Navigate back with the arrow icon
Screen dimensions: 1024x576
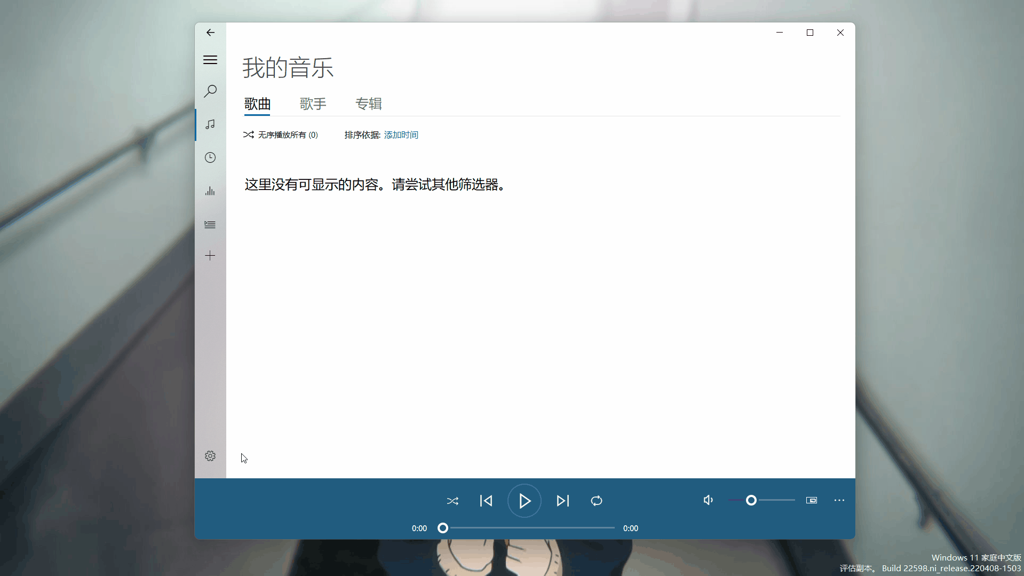[210, 32]
